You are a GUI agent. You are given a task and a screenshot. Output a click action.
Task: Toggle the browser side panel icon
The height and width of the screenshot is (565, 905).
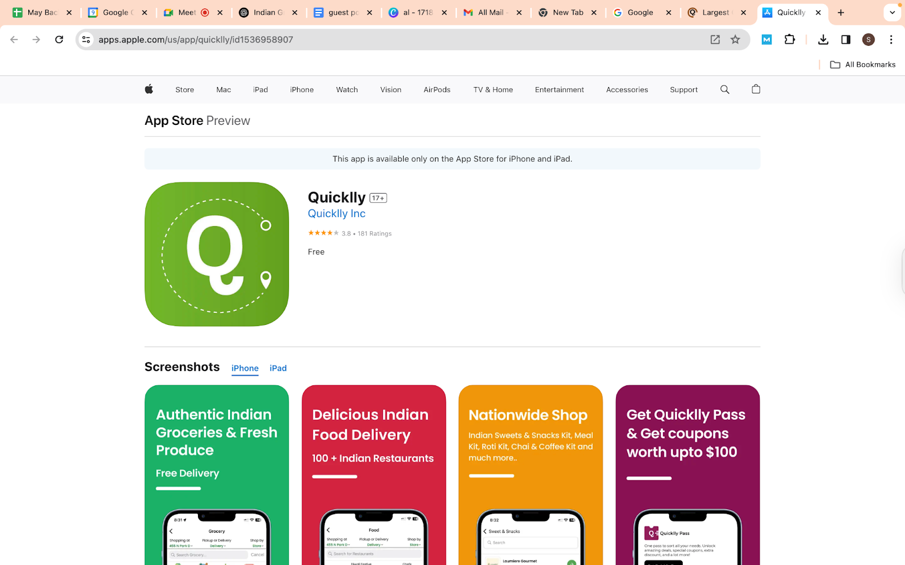846,40
